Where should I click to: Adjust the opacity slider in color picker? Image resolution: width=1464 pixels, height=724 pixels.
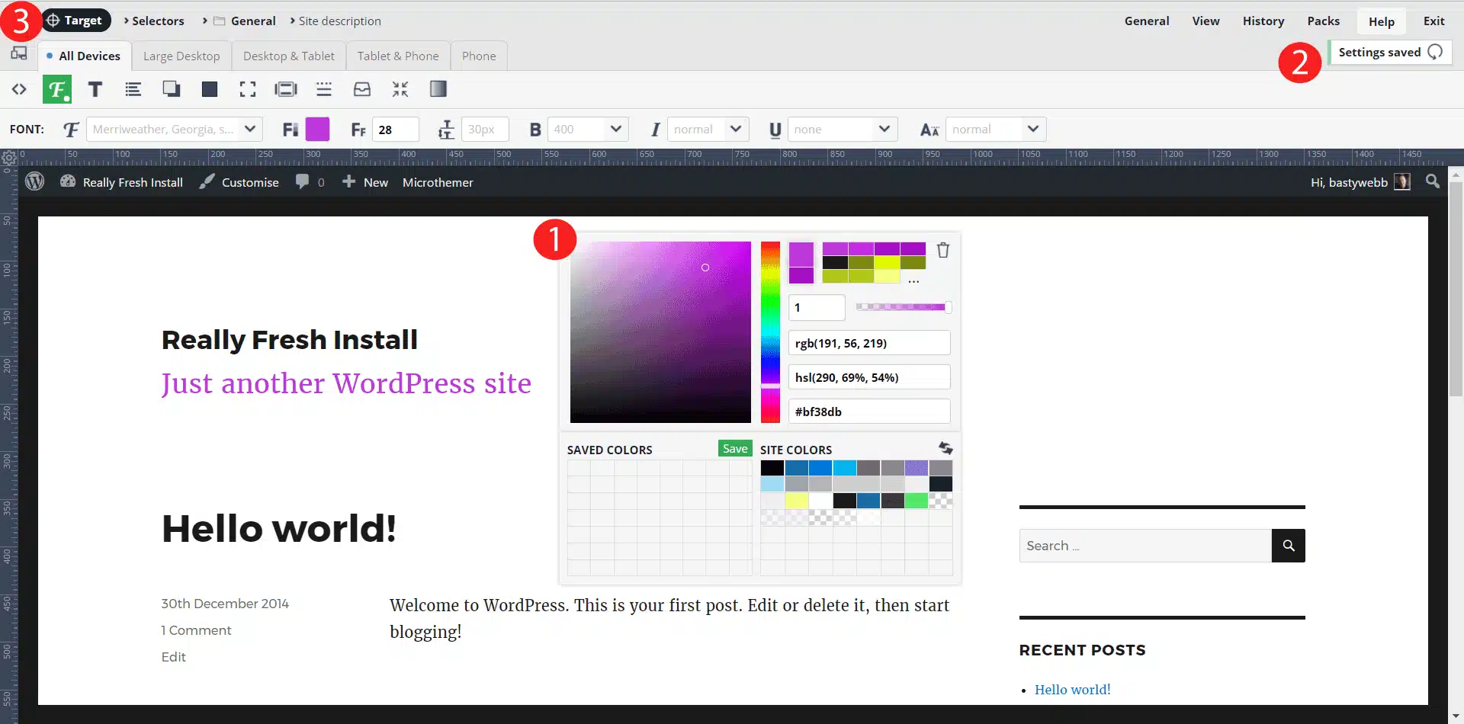(904, 307)
